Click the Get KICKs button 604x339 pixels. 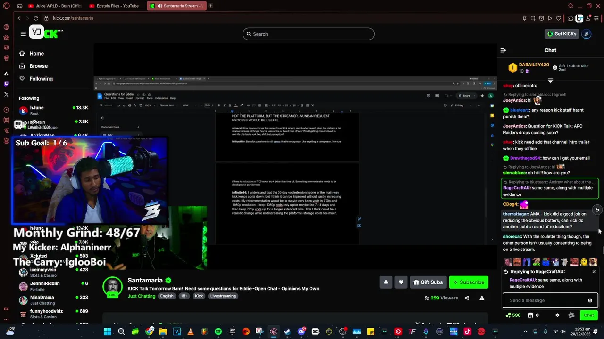tap(562, 34)
